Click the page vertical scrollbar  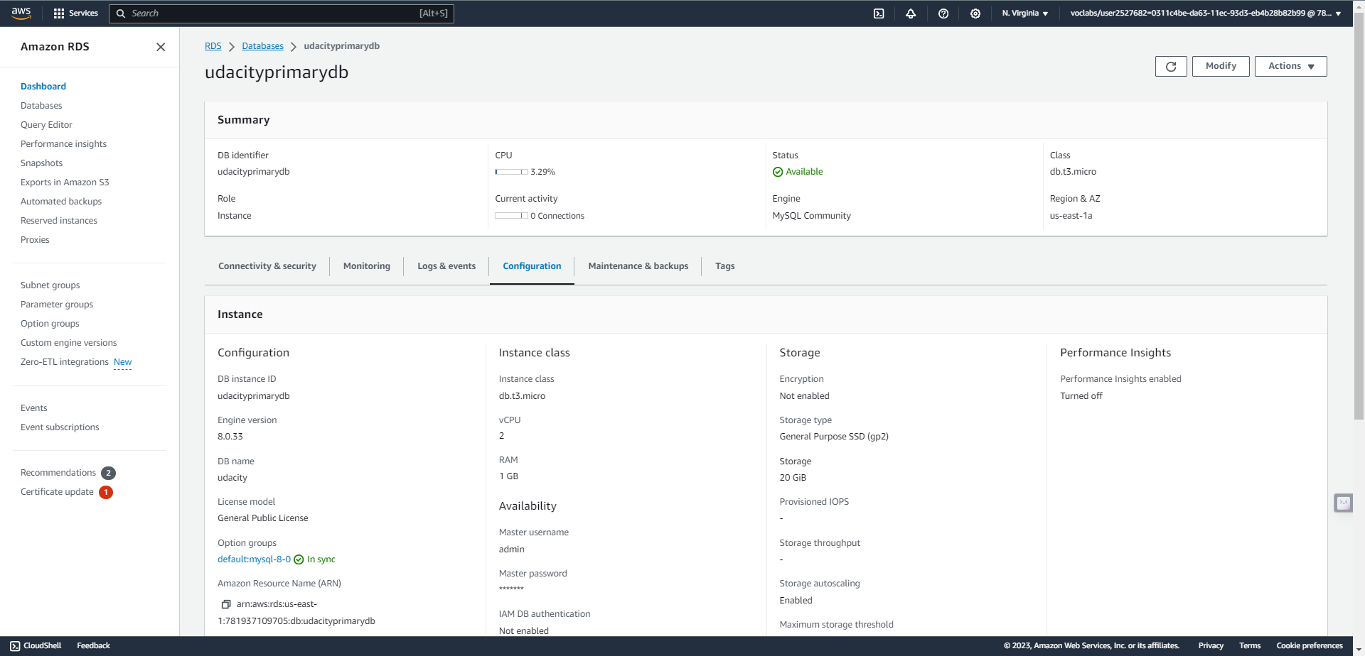pyautogui.click(x=1359, y=213)
